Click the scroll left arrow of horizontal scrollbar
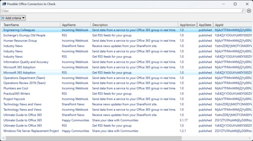The height and width of the screenshot is (141, 253). pyautogui.click(x=4, y=138)
